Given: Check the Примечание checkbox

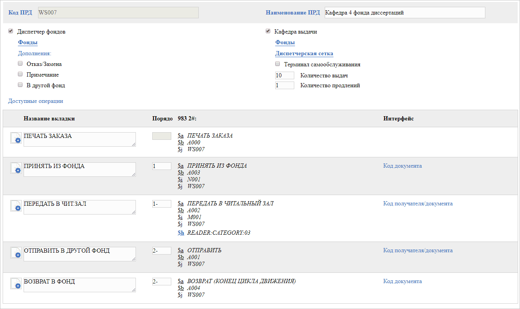Looking at the screenshot, I should (20, 74).
